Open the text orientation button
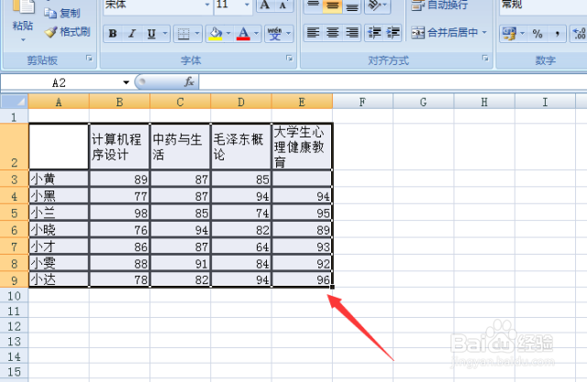This screenshot has height=382, width=587. click(x=377, y=5)
